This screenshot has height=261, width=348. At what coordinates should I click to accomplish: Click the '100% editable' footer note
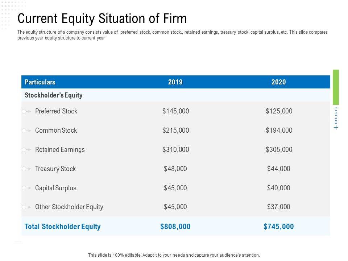pos(174,255)
